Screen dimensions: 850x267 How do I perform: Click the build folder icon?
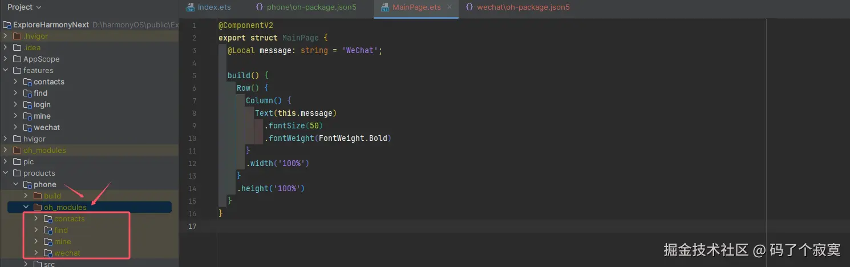[x=38, y=196]
